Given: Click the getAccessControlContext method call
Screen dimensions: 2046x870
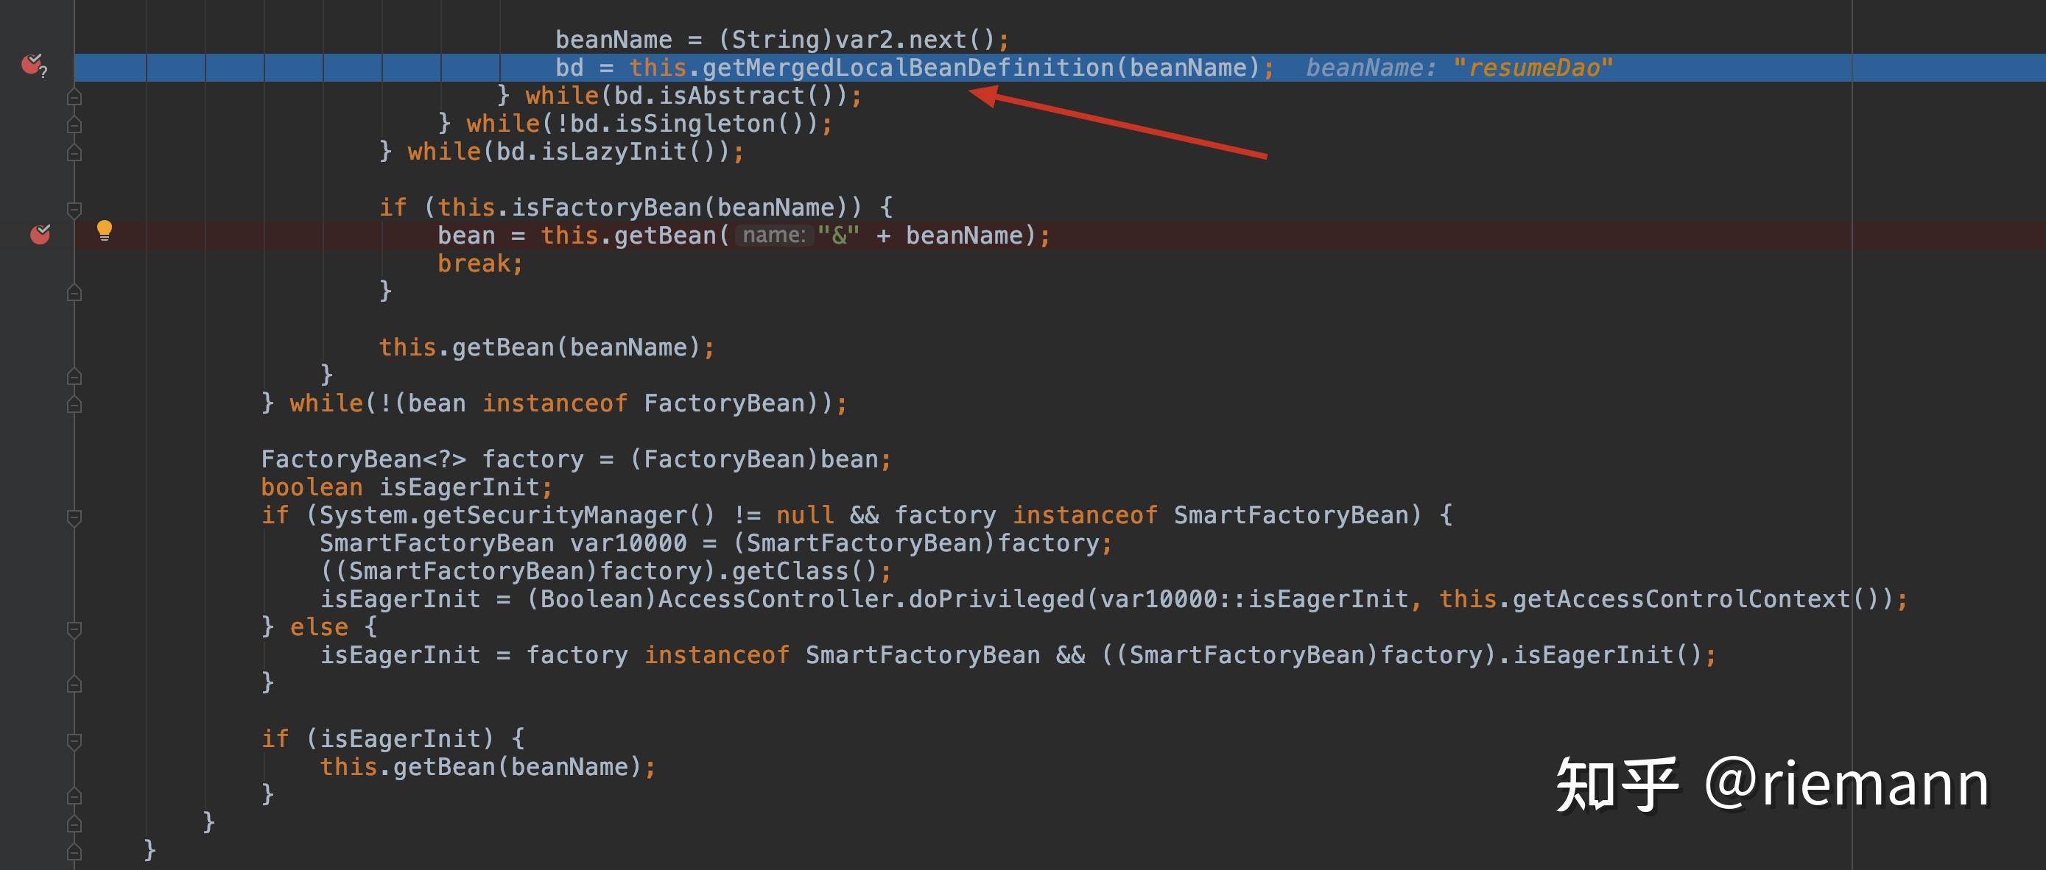Looking at the screenshot, I should click(1681, 598).
